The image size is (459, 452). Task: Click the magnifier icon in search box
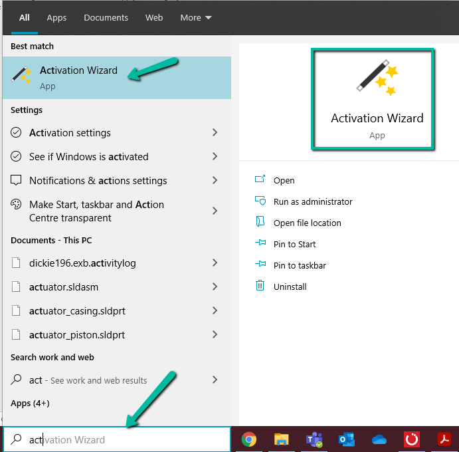16,439
